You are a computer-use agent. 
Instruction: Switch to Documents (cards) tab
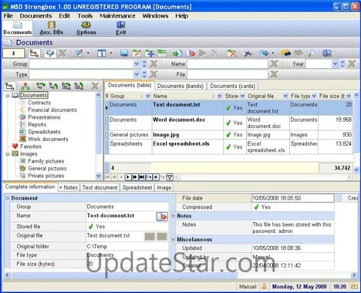(x=232, y=86)
